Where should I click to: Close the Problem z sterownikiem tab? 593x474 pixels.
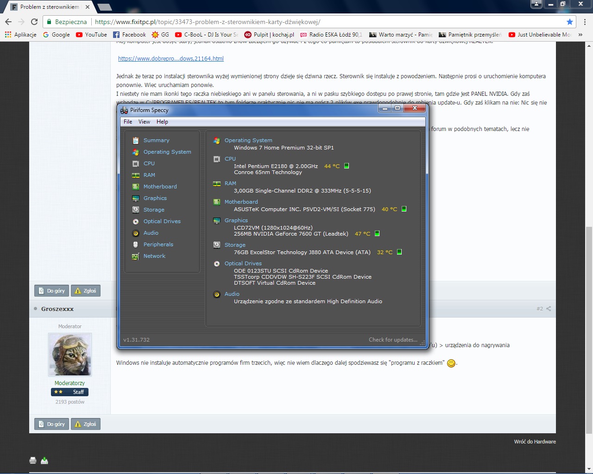tap(88, 7)
